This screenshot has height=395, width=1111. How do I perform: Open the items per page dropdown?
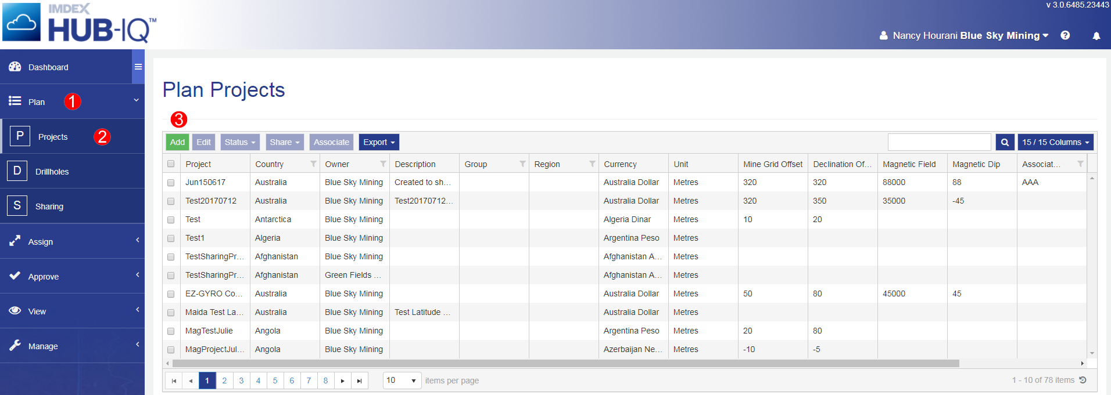tap(402, 380)
